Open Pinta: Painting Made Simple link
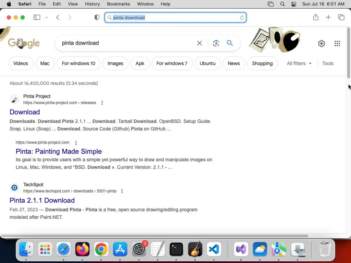 tap(59, 151)
